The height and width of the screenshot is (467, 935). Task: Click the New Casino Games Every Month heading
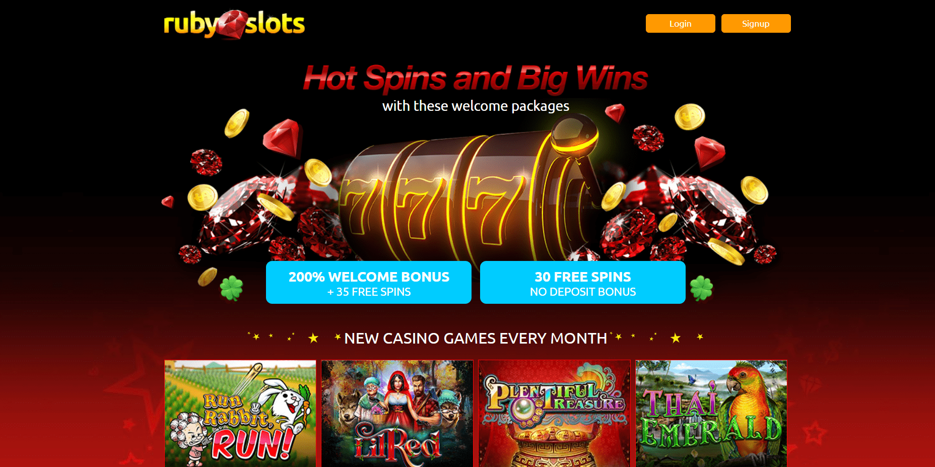tap(476, 339)
